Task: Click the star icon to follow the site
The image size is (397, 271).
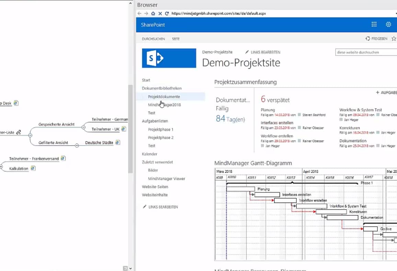Action: click(x=394, y=38)
